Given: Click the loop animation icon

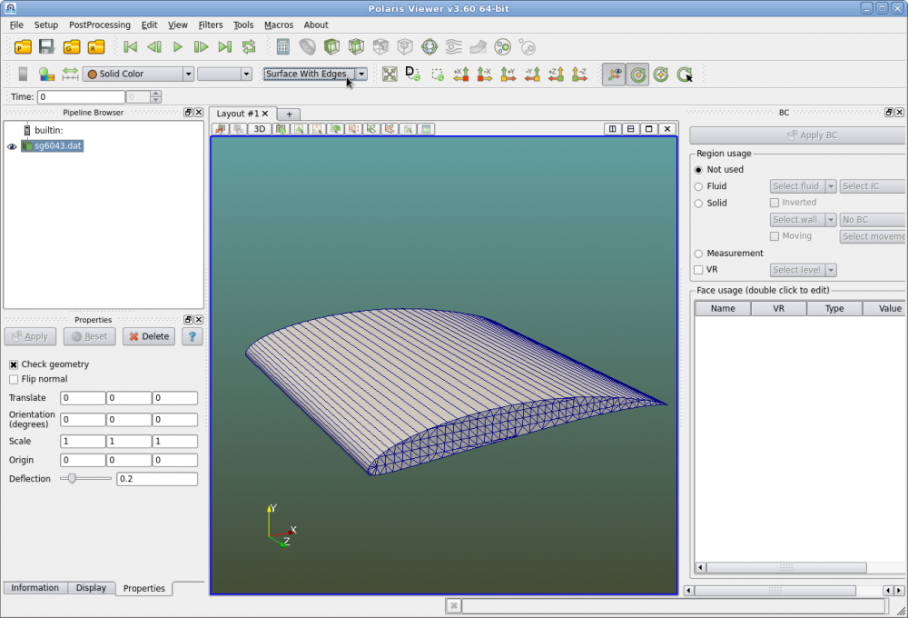Looking at the screenshot, I should click(248, 46).
